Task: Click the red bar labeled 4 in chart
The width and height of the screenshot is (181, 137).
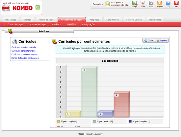Action: click(121, 104)
